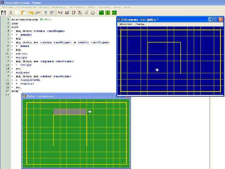Click the line with 'и снизу свободно'
This screenshot has width=225, height=169.
[62, 42]
